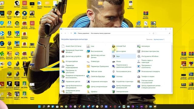Open Система item
The height and width of the screenshot is (109, 194).
tap(117, 77)
